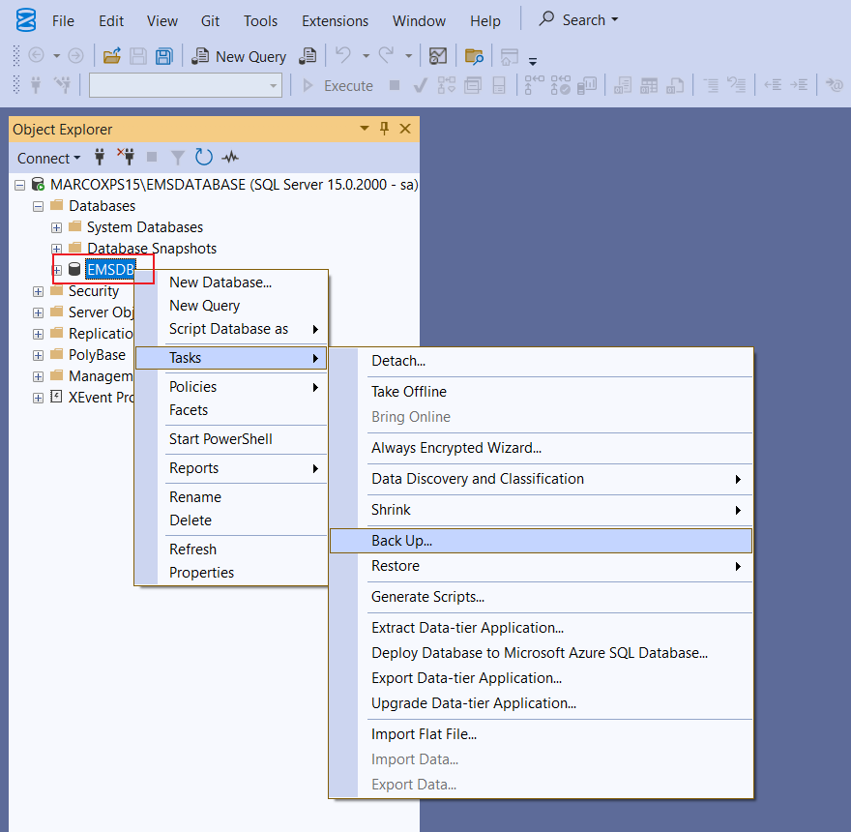851x832 pixels.
Task: Click the Save All toolbar icon
Action: 164,56
